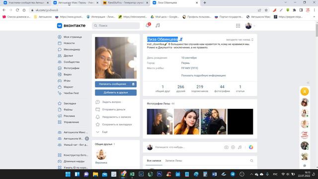
Task: Reload the page in browser
Action: point(17,10)
